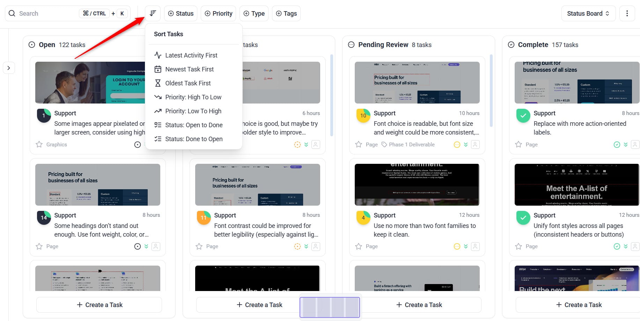Open the Status Board view dropdown
Viewport: 640px width, 321px height.
pos(588,14)
